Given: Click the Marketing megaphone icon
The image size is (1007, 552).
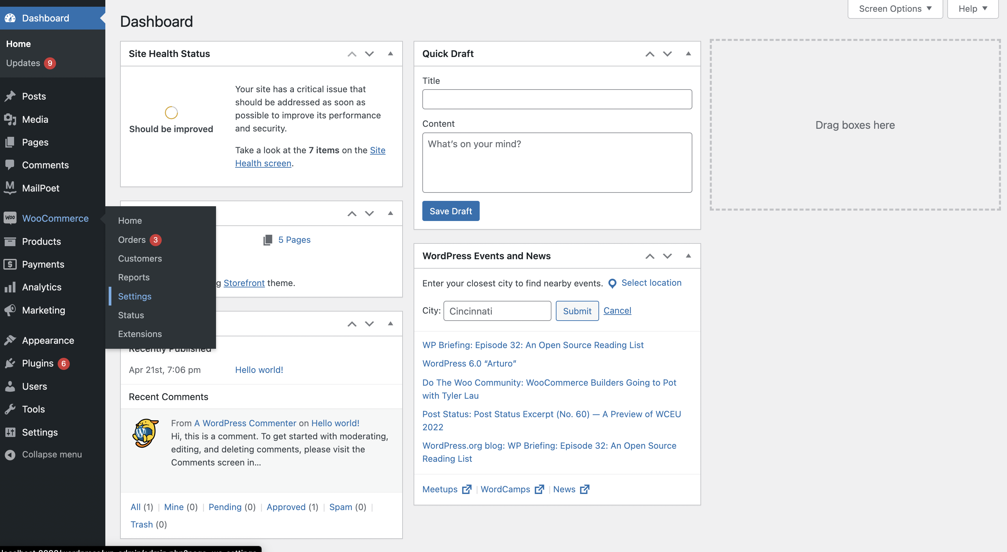Looking at the screenshot, I should [x=10, y=310].
